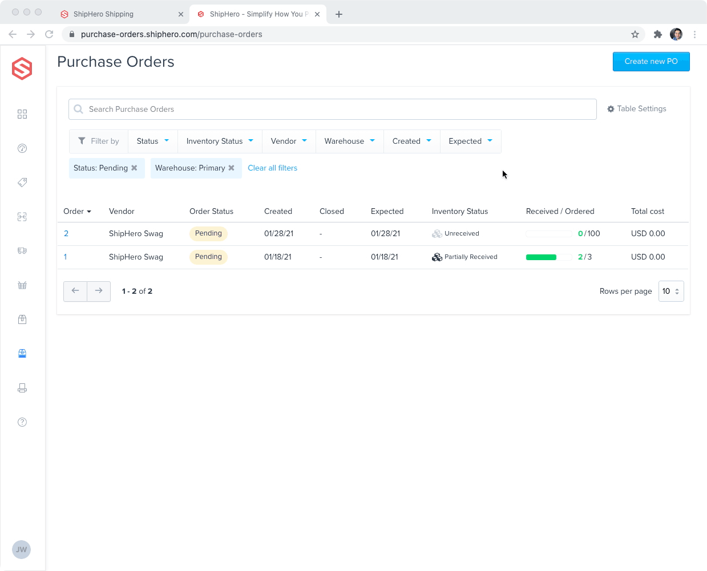Select the ShipHero - Simplify browser tab

[258, 14]
